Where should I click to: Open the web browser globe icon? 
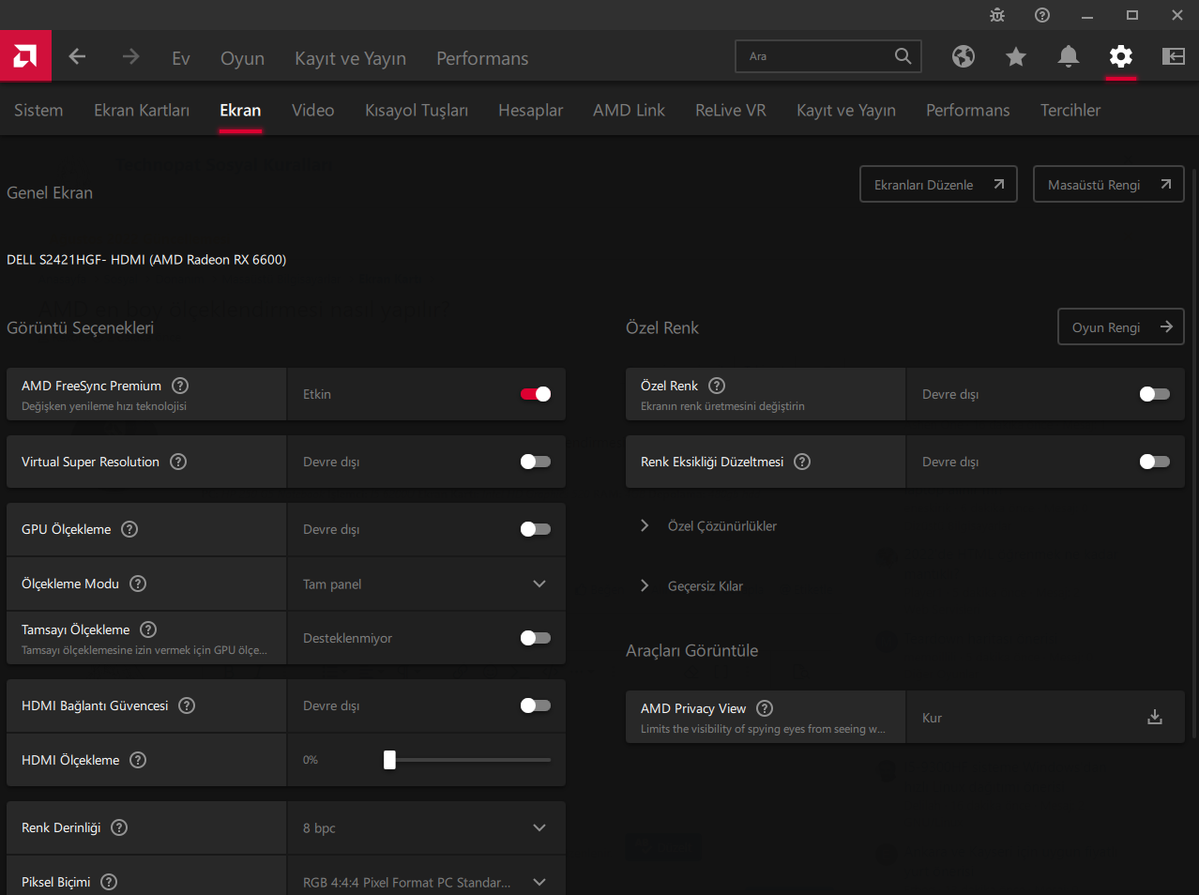click(963, 57)
